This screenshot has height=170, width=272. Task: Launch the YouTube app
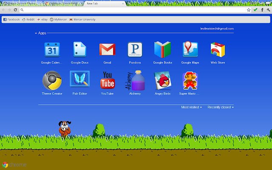pos(108,80)
